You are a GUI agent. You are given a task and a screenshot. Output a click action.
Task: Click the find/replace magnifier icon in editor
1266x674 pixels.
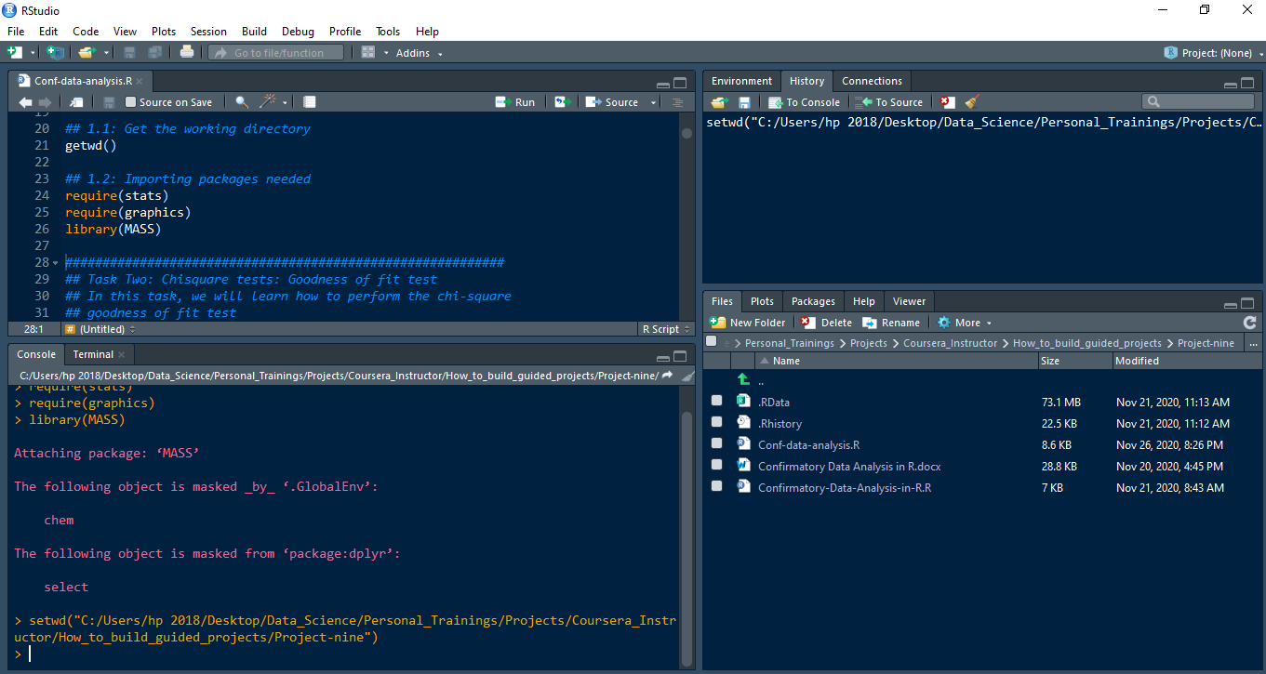click(x=242, y=102)
